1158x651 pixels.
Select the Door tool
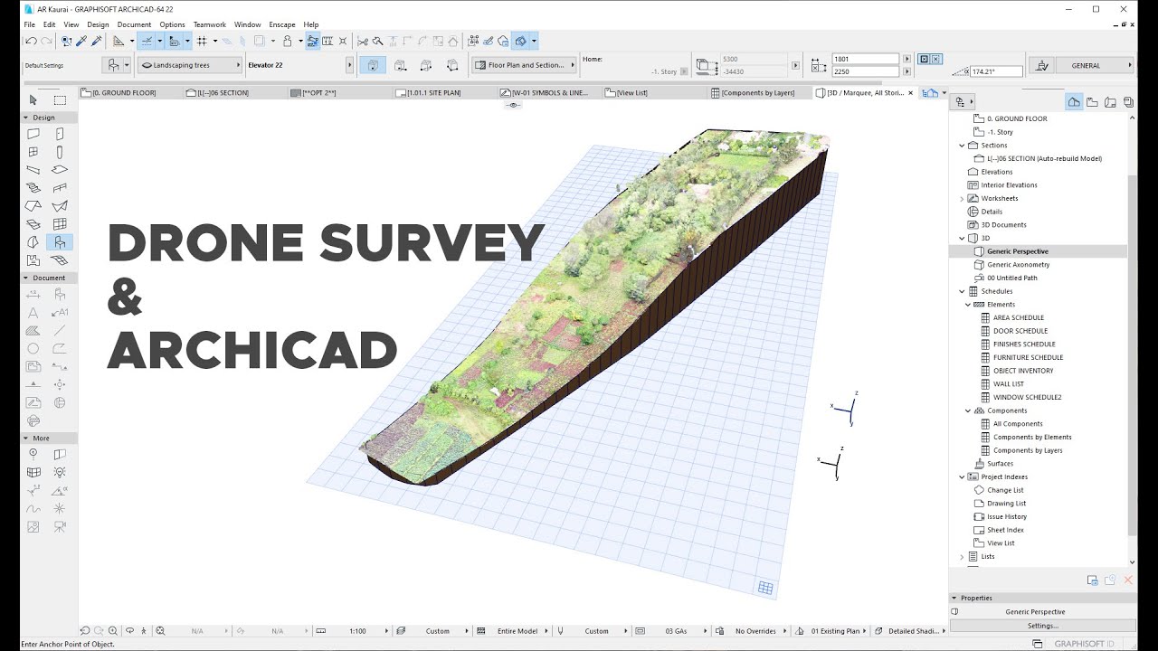[60, 134]
